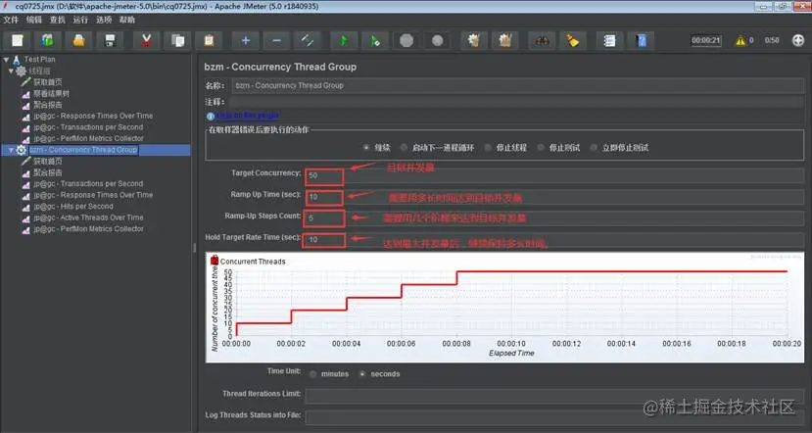Click the Reset Search brush icon
Screen dimensions: 812x433
[x=573, y=40]
